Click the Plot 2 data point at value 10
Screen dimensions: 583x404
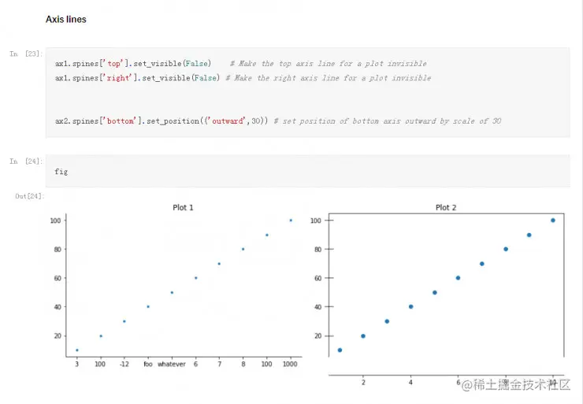tap(340, 350)
